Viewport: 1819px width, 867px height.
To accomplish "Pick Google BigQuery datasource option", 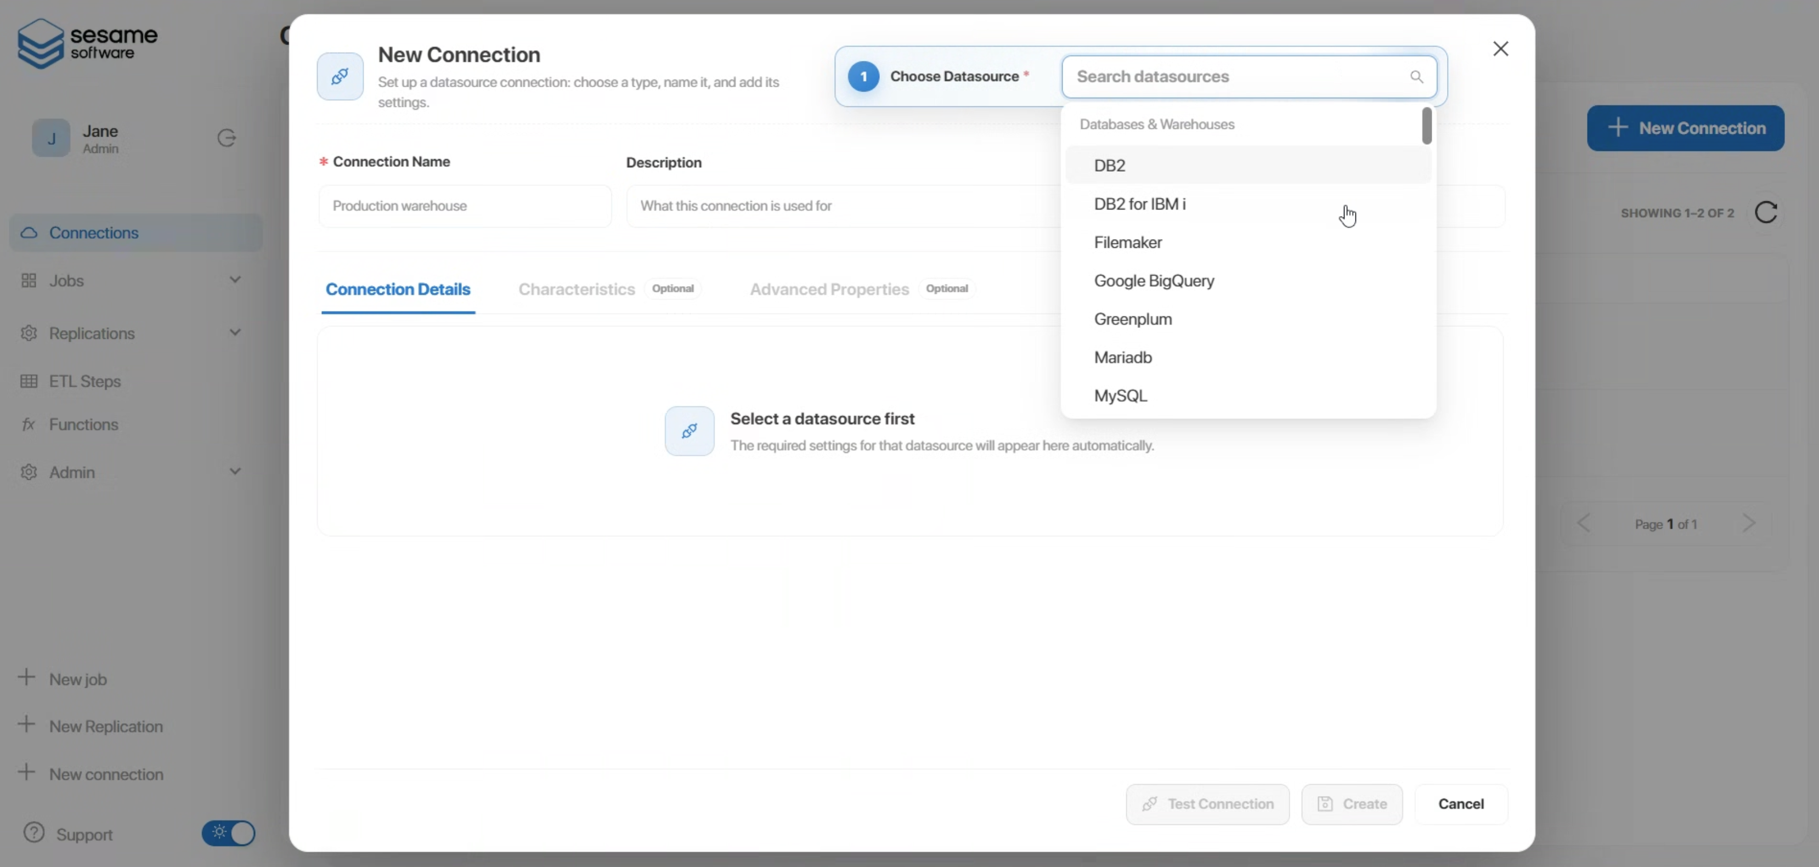I will point(1248,281).
